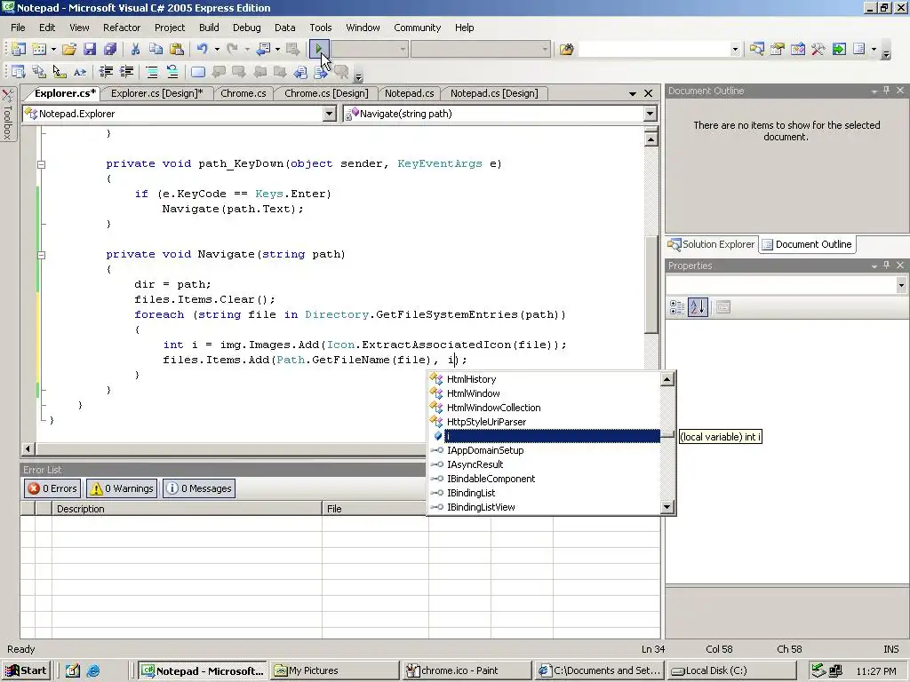Image resolution: width=910 pixels, height=682 pixels.
Task: Click the Paste clipboard icon
Action: [177, 50]
